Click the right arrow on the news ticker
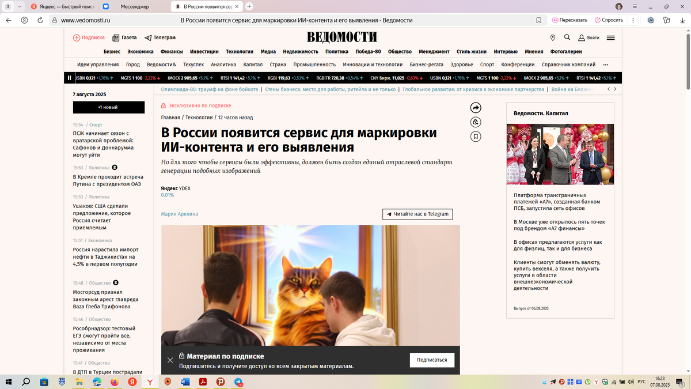Screen dimensions: 691x389 click(615, 89)
